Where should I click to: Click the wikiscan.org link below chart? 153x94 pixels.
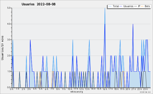coord(76,92)
